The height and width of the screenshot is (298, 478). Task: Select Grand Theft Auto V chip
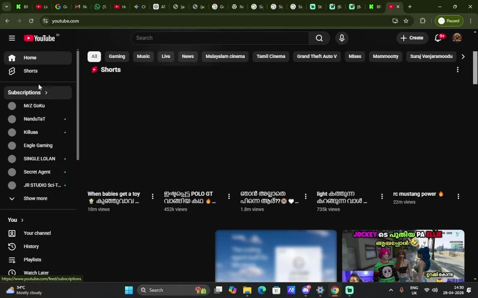[317, 56]
